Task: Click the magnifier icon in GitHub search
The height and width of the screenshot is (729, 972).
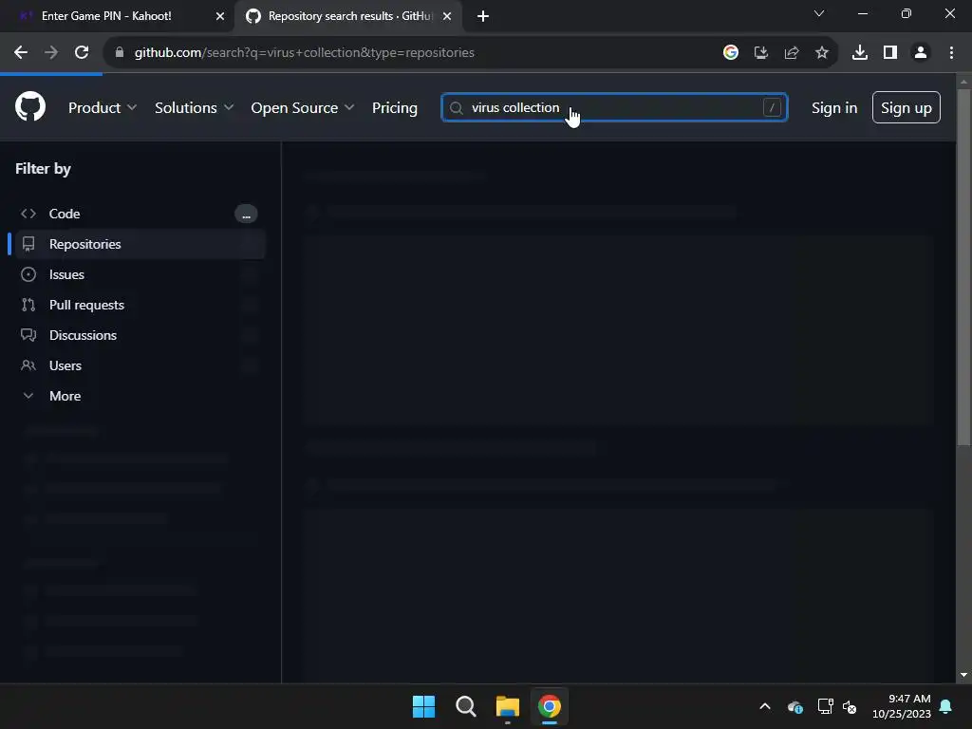Action: point(457,108)
